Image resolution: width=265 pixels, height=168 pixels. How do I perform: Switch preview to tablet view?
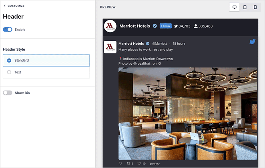[x=245, y=7]
